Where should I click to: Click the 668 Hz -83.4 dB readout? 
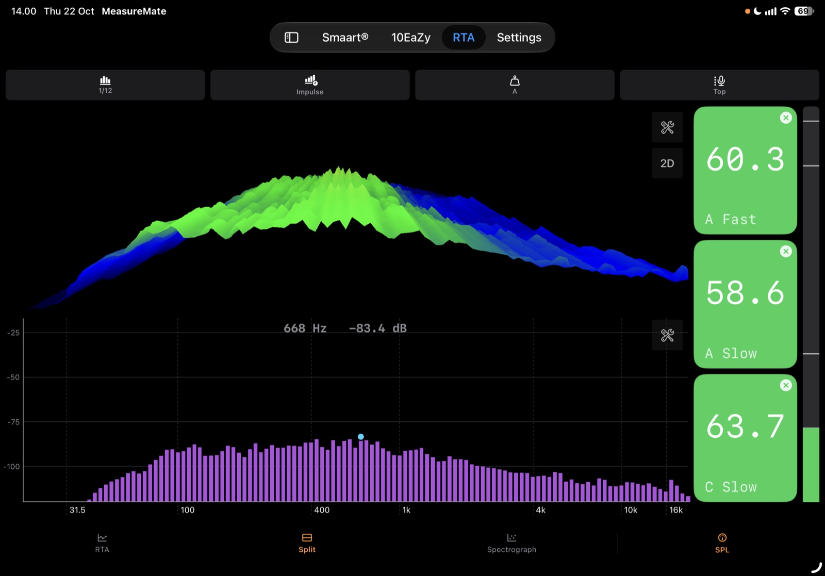(x=345, y=328)
